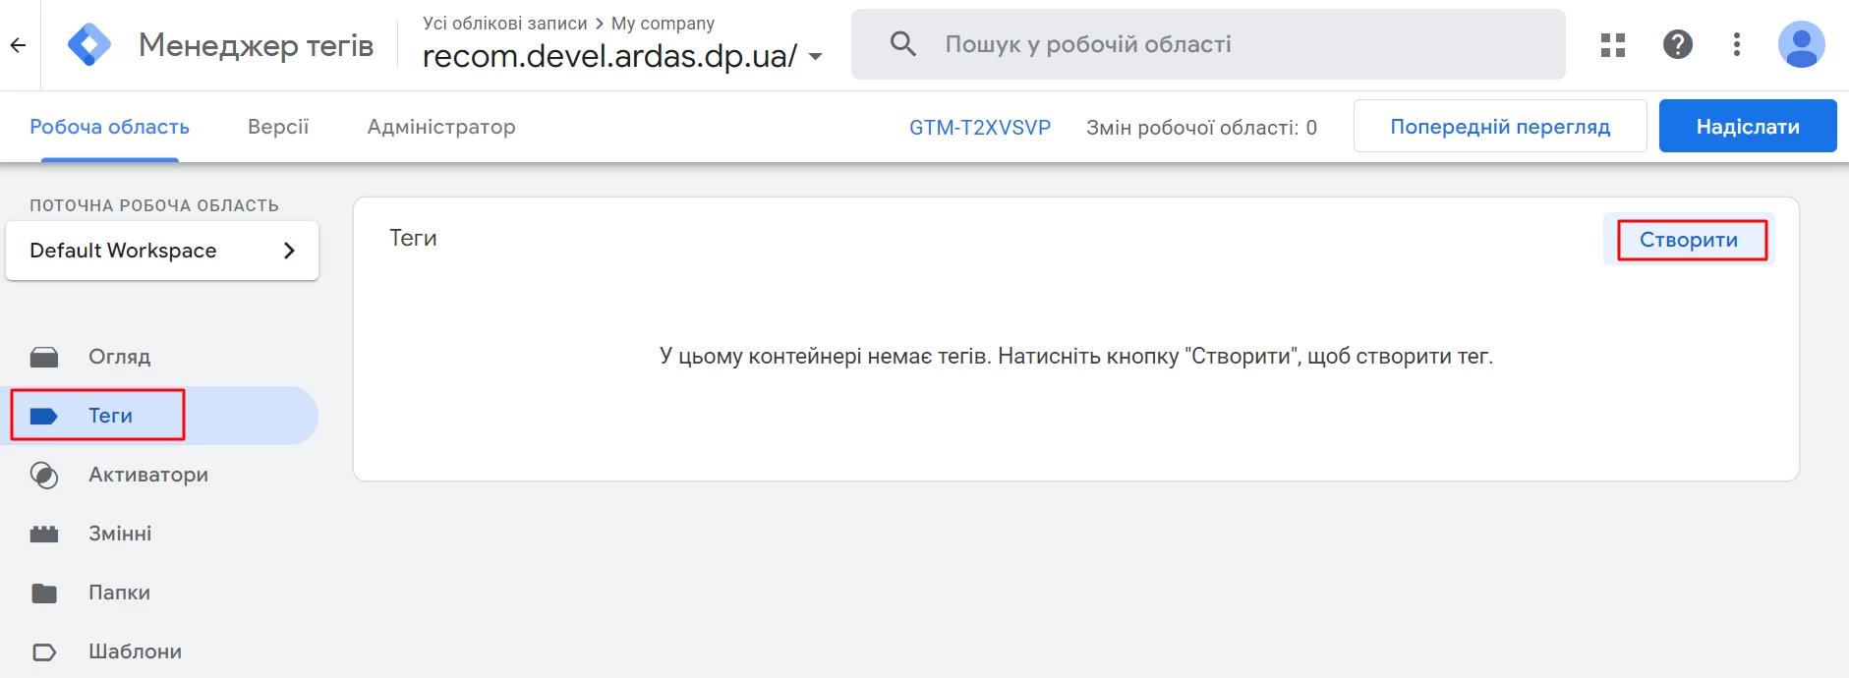Switch to the Робоча область tab
The image size is (1849, 678).
pyautogui.click(x=109, y=127)
